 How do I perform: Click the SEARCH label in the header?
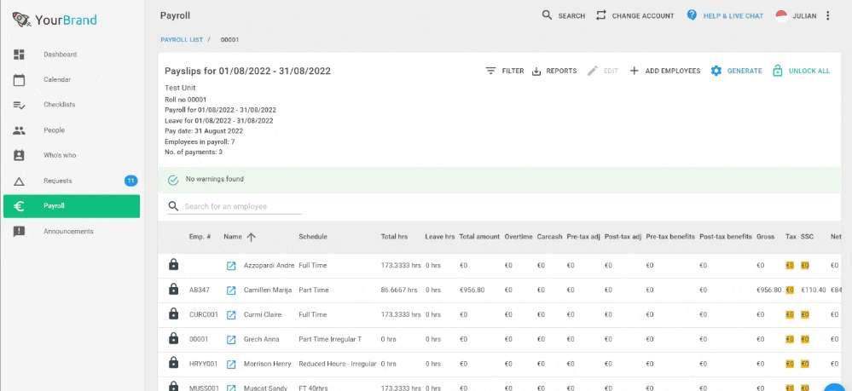[x=571, y=16]
